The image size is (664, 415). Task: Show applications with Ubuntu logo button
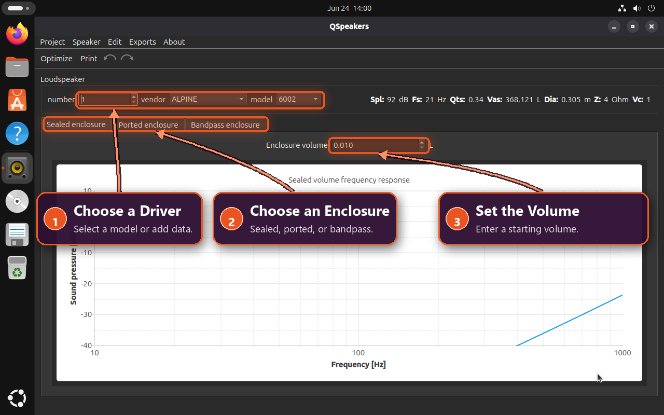click(17, 398)
